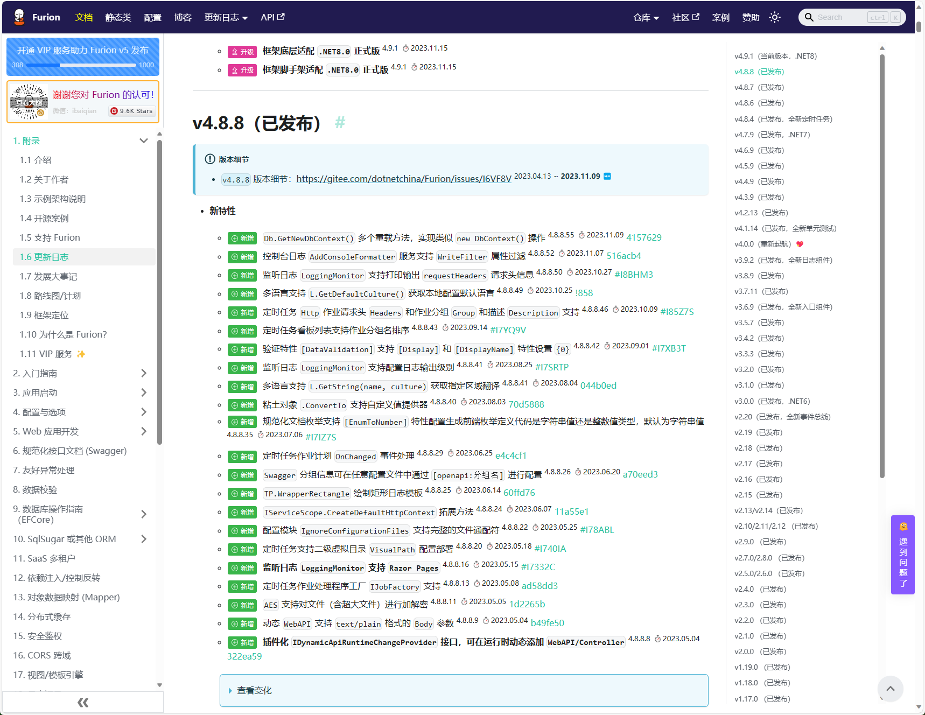Screen dimensions: 925x715
Task: Expand the 2. 入门指南 sidebar section
Action: point(144,373)
